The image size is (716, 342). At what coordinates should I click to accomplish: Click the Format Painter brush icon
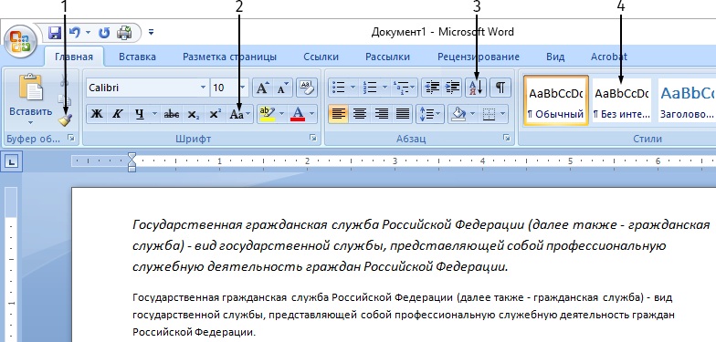click(64, 119)
